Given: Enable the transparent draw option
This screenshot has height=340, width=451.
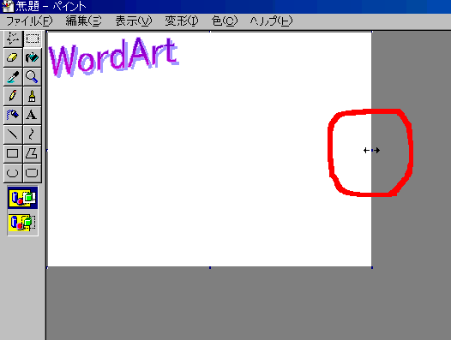Looking at the screenshot, I should [23, 223].
